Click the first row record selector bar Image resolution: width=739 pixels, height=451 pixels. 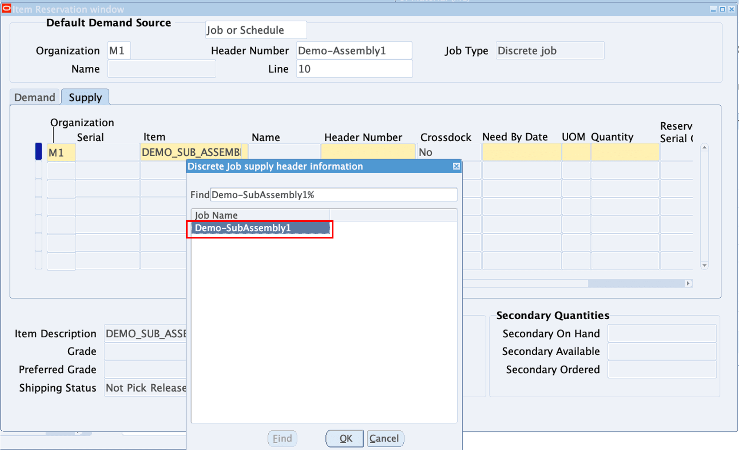[x=38, y=152]
